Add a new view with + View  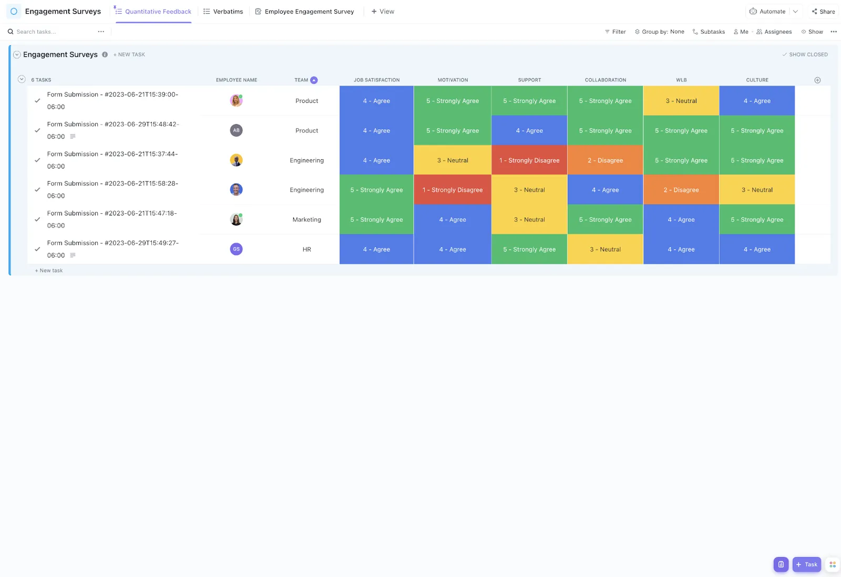pyautogui.click(x=383, y=12)
